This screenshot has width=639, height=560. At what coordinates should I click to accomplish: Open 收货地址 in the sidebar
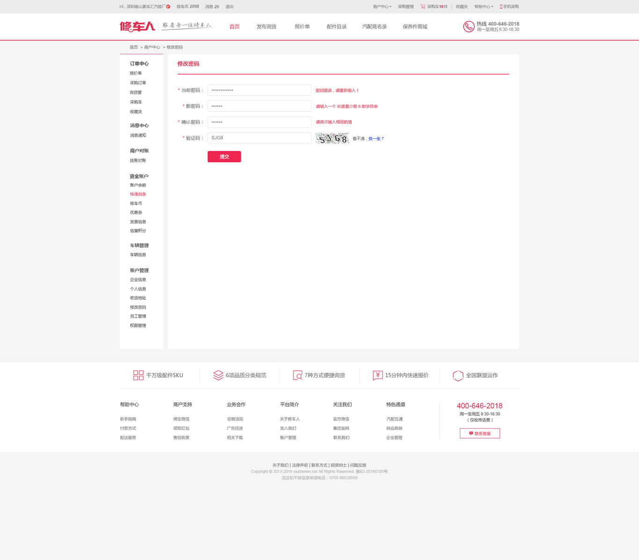tap(138, 298)
